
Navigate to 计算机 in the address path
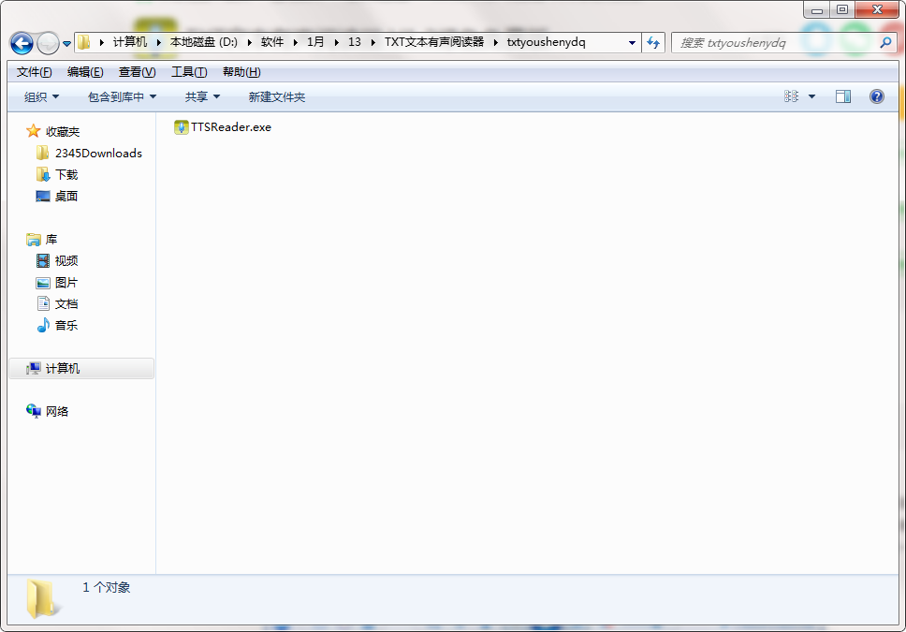[130, 42]
